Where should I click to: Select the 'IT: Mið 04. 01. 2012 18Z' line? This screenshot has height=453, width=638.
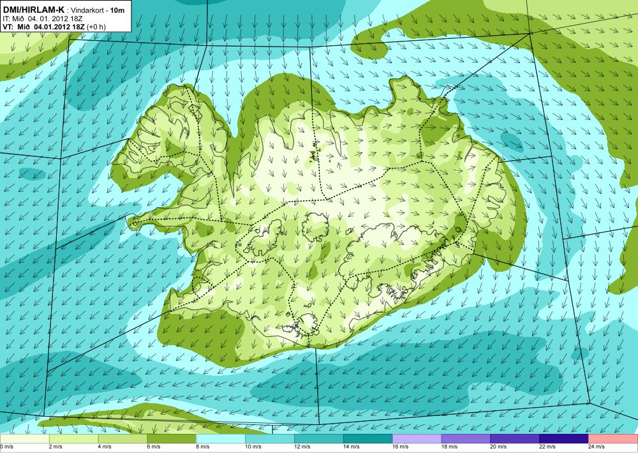(x=43, y=19)
